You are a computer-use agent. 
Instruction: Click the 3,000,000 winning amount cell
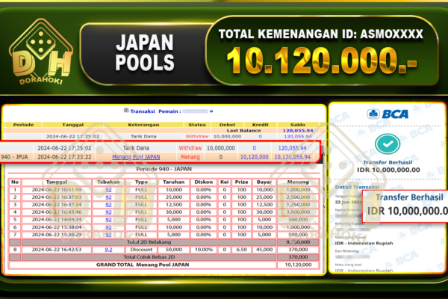point(298,212)
